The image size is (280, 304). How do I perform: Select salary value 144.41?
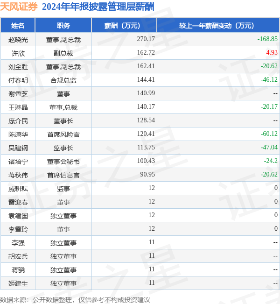pos(146,79)
